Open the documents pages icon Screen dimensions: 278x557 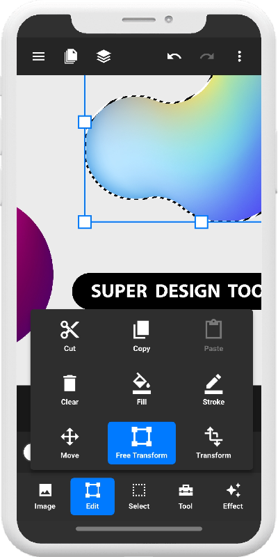coord(71,56)
